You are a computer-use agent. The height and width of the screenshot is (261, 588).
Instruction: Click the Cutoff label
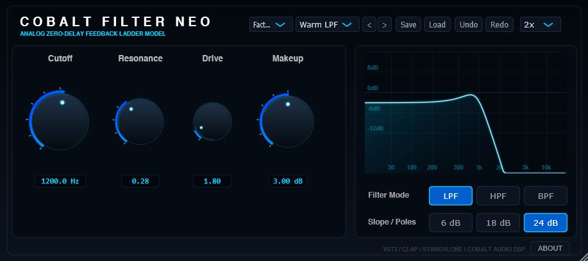point(60,59)
